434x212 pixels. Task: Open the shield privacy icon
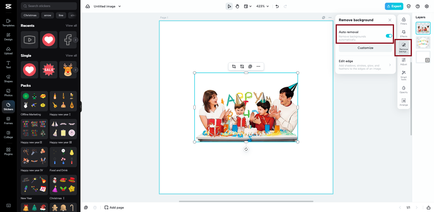pyautogui.click(x=409, y=6)
